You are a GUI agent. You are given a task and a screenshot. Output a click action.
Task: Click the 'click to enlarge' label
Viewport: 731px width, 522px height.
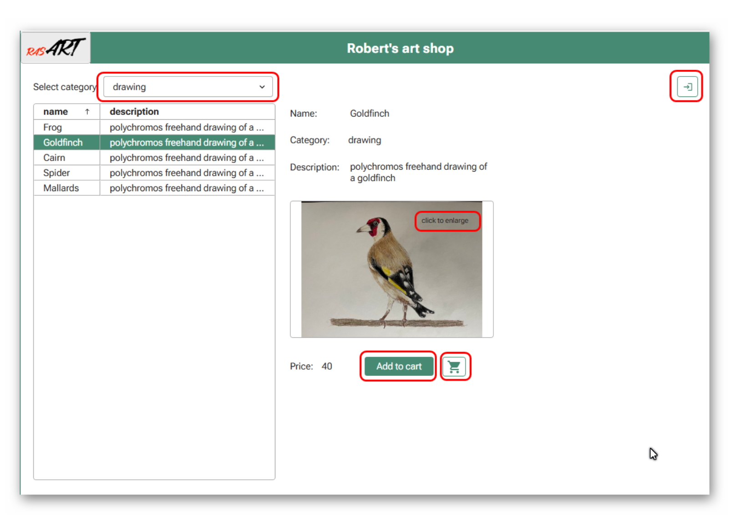[445, 221]
